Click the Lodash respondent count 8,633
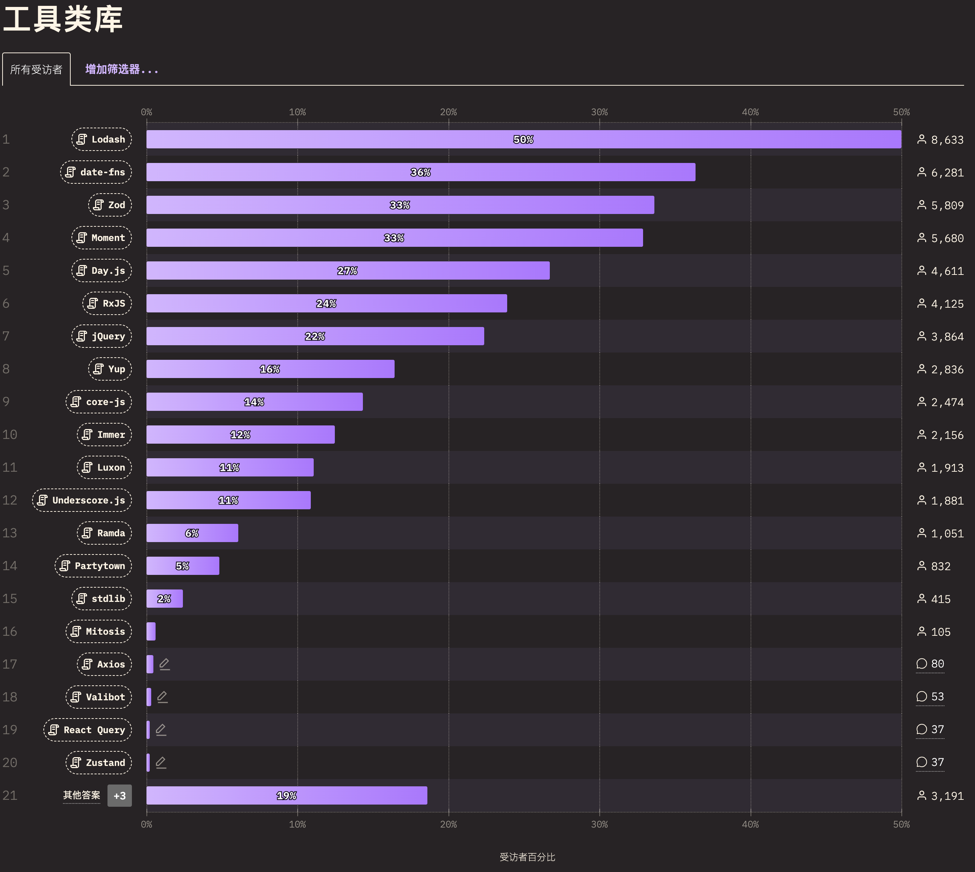The image size is (975, 872). (940, 140)
